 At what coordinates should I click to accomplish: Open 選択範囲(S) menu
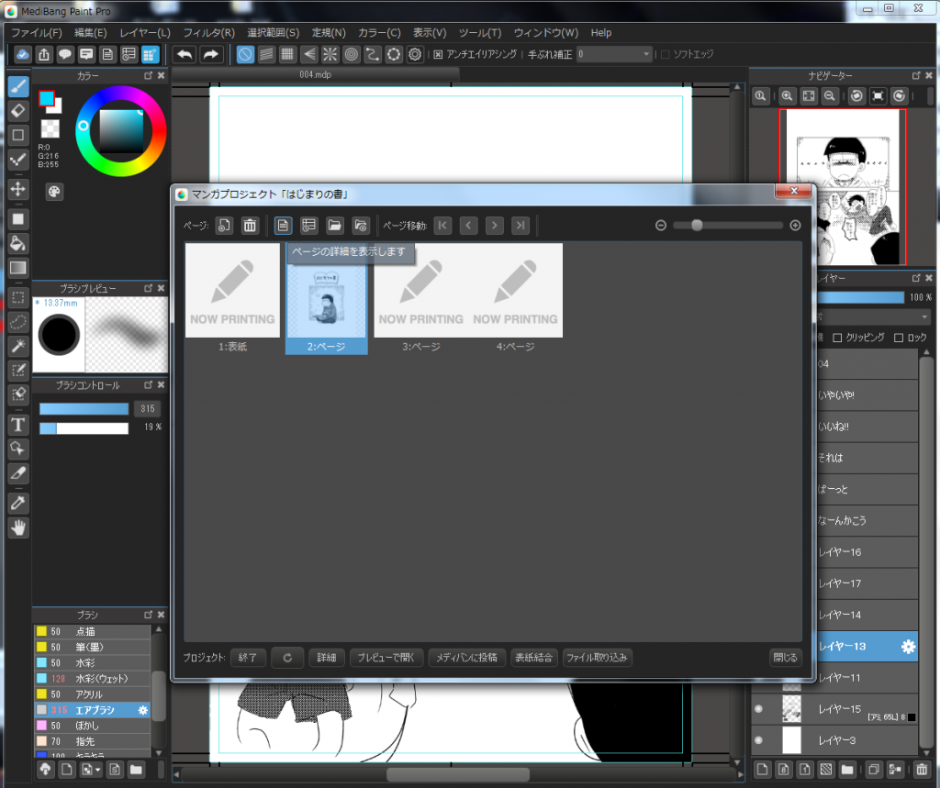coord(274,33)
